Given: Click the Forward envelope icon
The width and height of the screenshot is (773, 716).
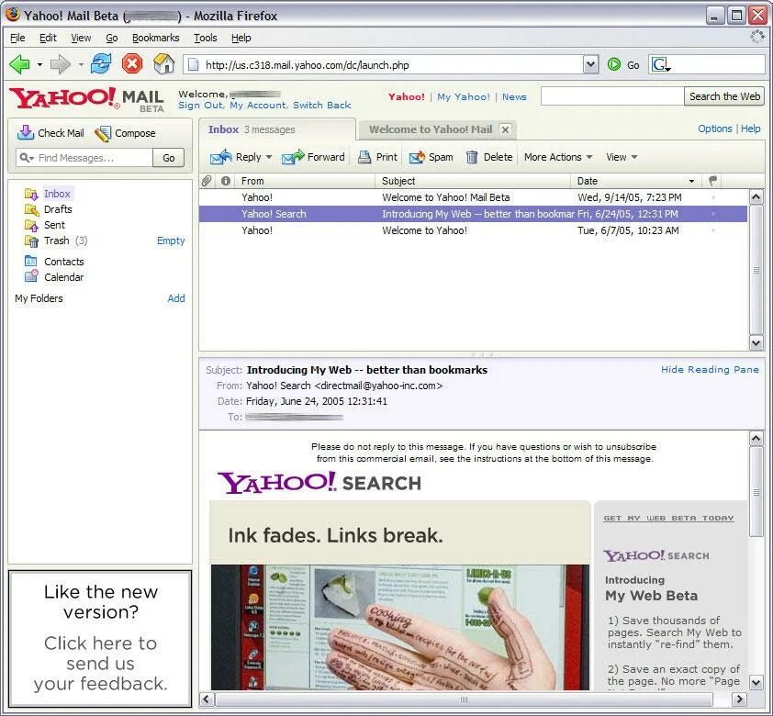Looking at the screenshot, I should [x=293, y=157].
